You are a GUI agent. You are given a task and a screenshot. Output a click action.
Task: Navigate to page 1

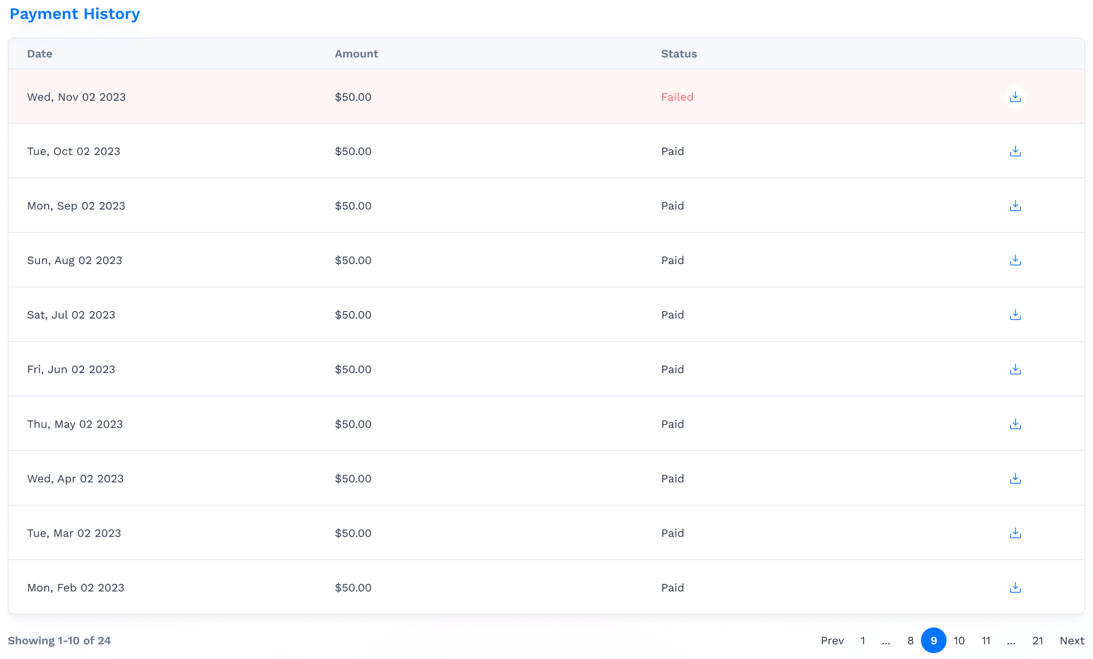click(863, 640)
